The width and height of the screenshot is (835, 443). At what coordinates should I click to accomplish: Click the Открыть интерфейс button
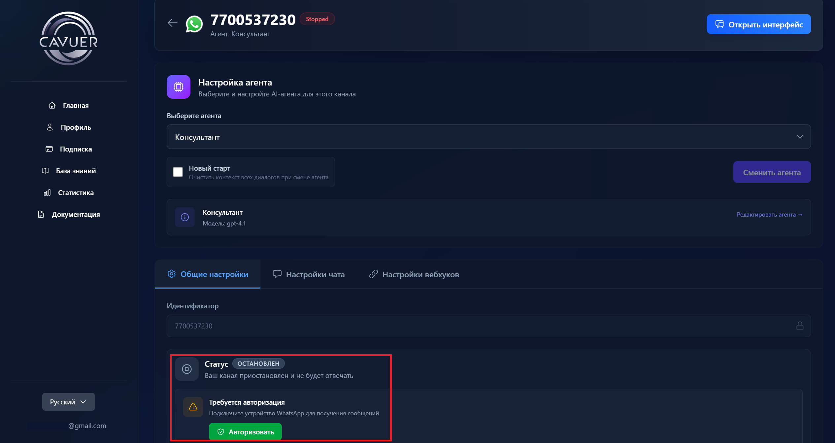point(758,24)
